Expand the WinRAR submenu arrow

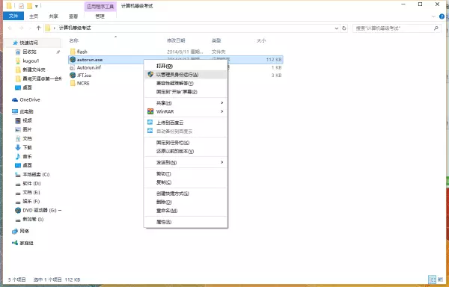click(x=222, y=111)
